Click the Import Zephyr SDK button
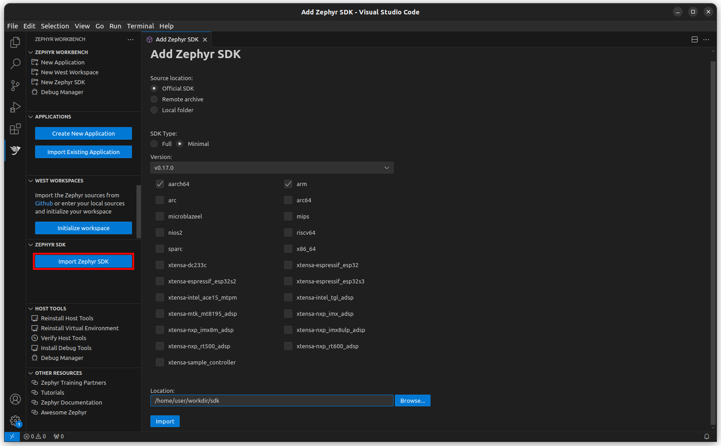The height and width of the screenshot is (446, 721). (83, 261)
